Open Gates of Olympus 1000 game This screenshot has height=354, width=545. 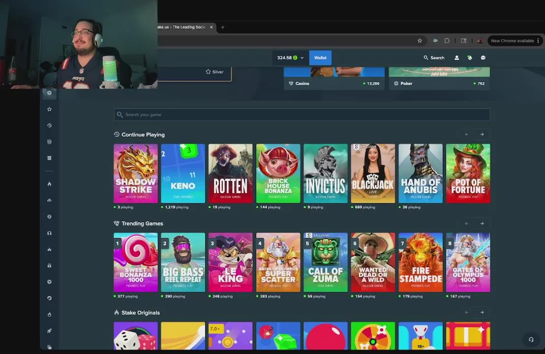pos(468,262)
